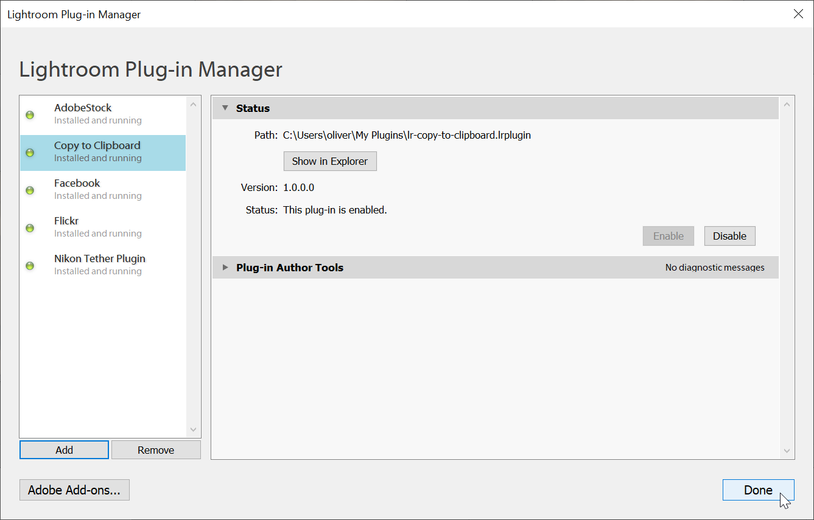The width and height of the screenshot is (814, 520).
Task: Click the 'This plug-in is enabled.' status text
Action: tap(335, 210)
